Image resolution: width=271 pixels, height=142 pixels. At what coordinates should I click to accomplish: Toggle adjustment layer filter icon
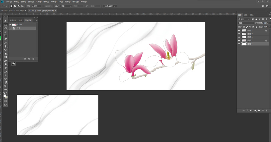(x=256, y=19)
